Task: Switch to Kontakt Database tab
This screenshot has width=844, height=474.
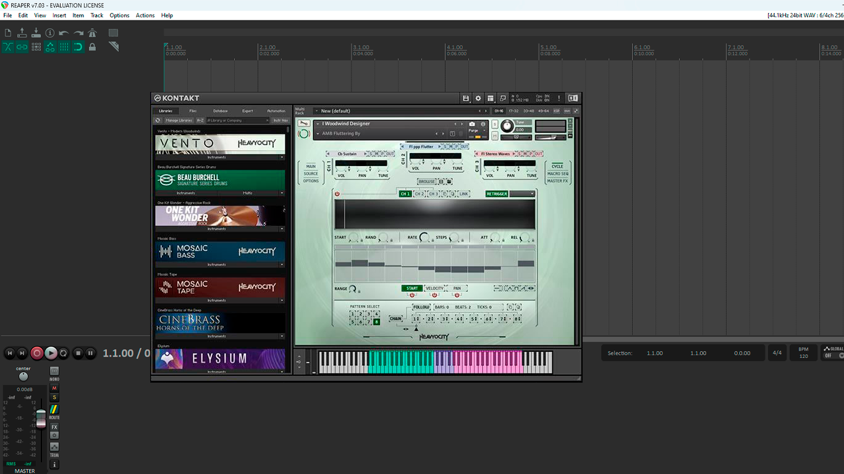Action: pos(221,111)
